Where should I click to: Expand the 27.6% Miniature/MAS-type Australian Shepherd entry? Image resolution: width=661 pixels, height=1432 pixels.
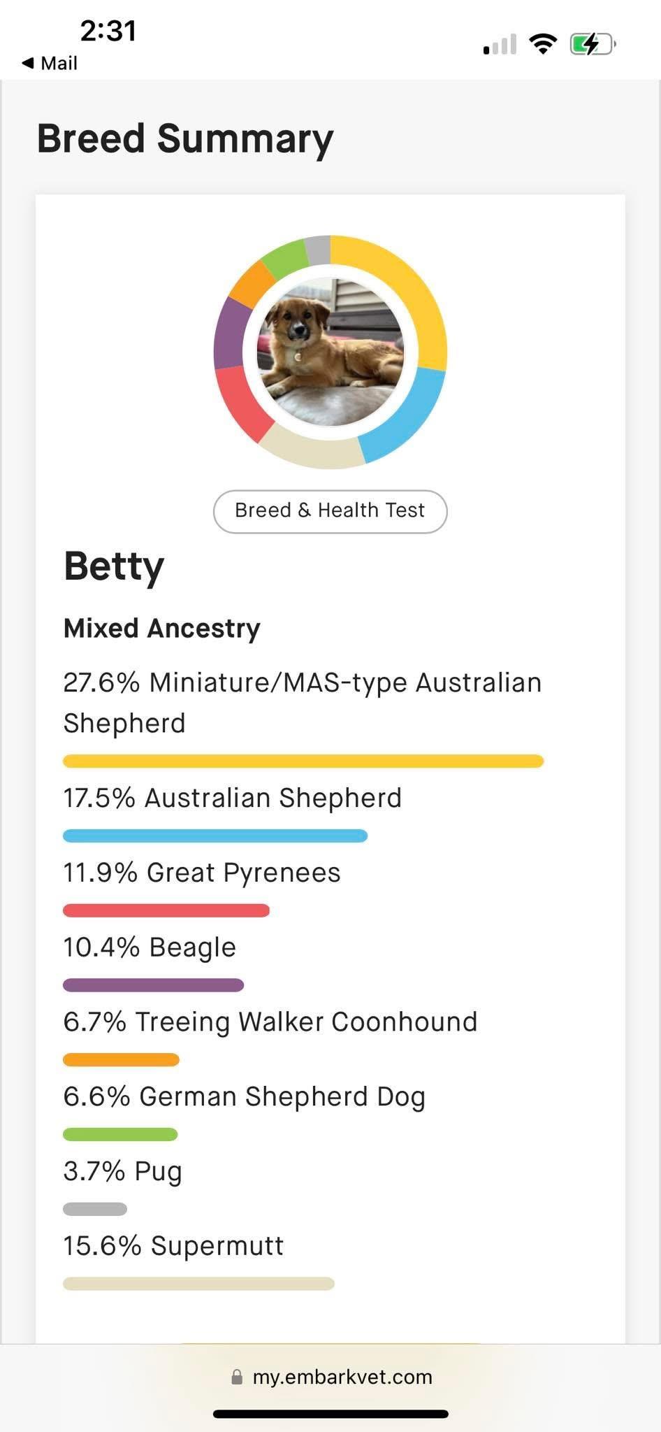point(302,702)
